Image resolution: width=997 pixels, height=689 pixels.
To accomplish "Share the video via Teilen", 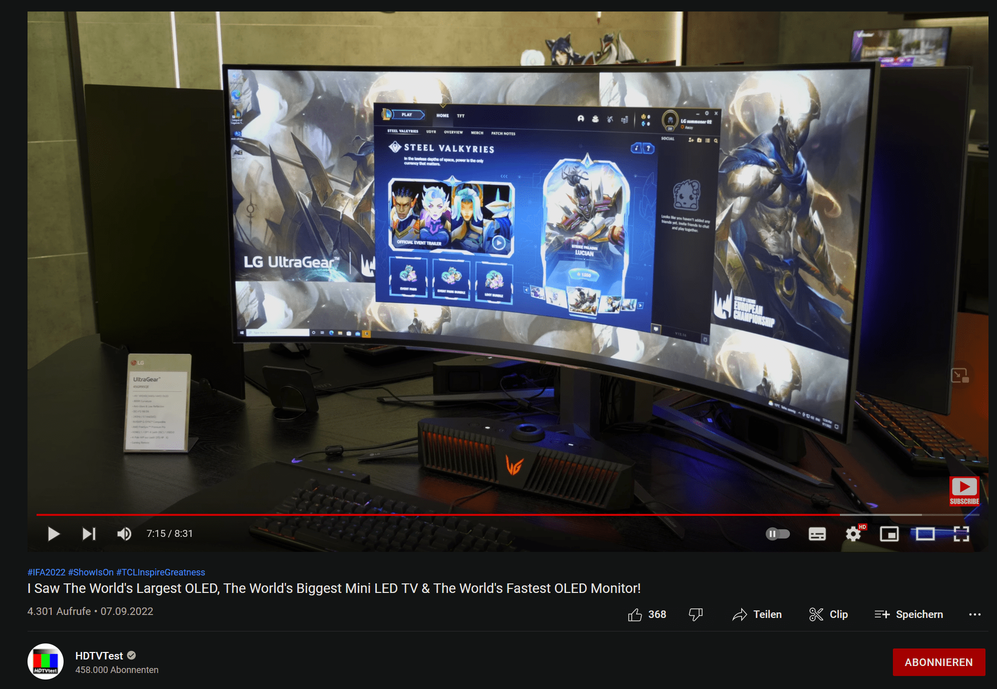I will pyautogui.click(x=757, y=614).
